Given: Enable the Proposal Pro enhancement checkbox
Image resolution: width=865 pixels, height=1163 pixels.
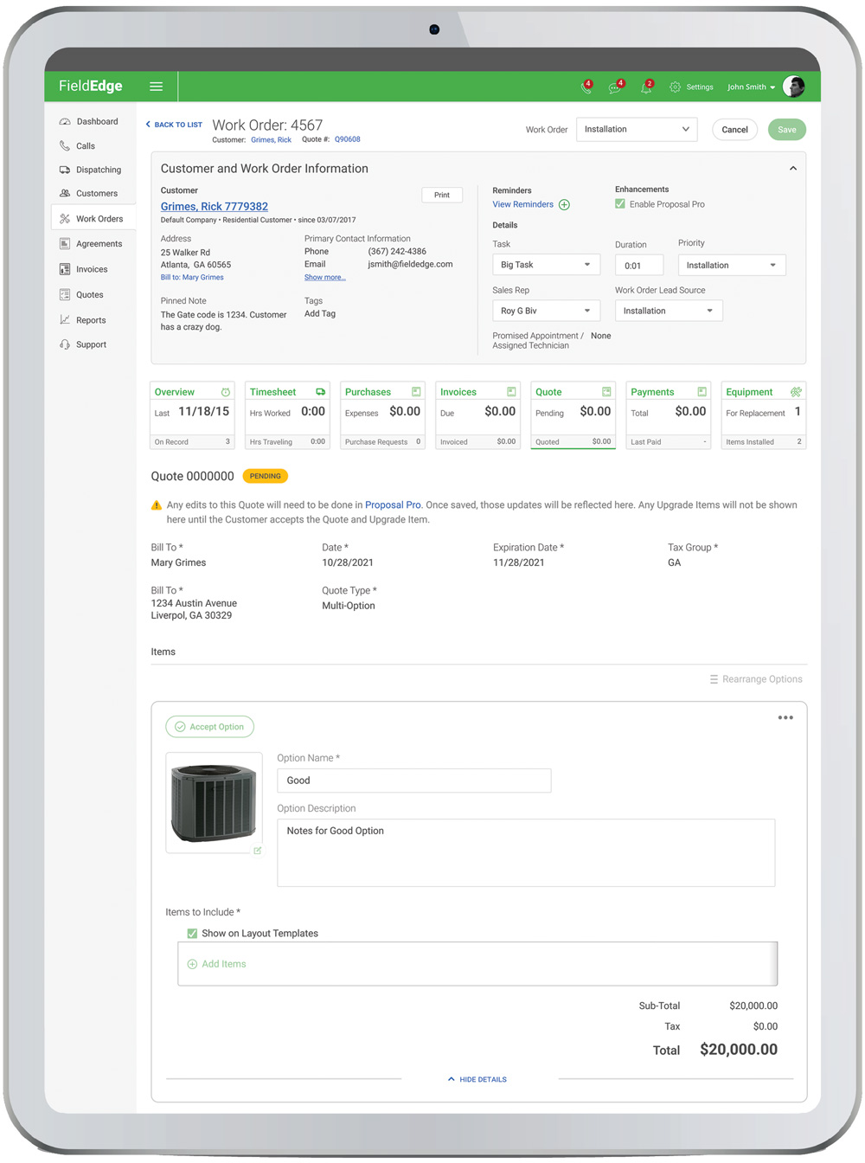Looking at the screenshot, I should point(620,203).
